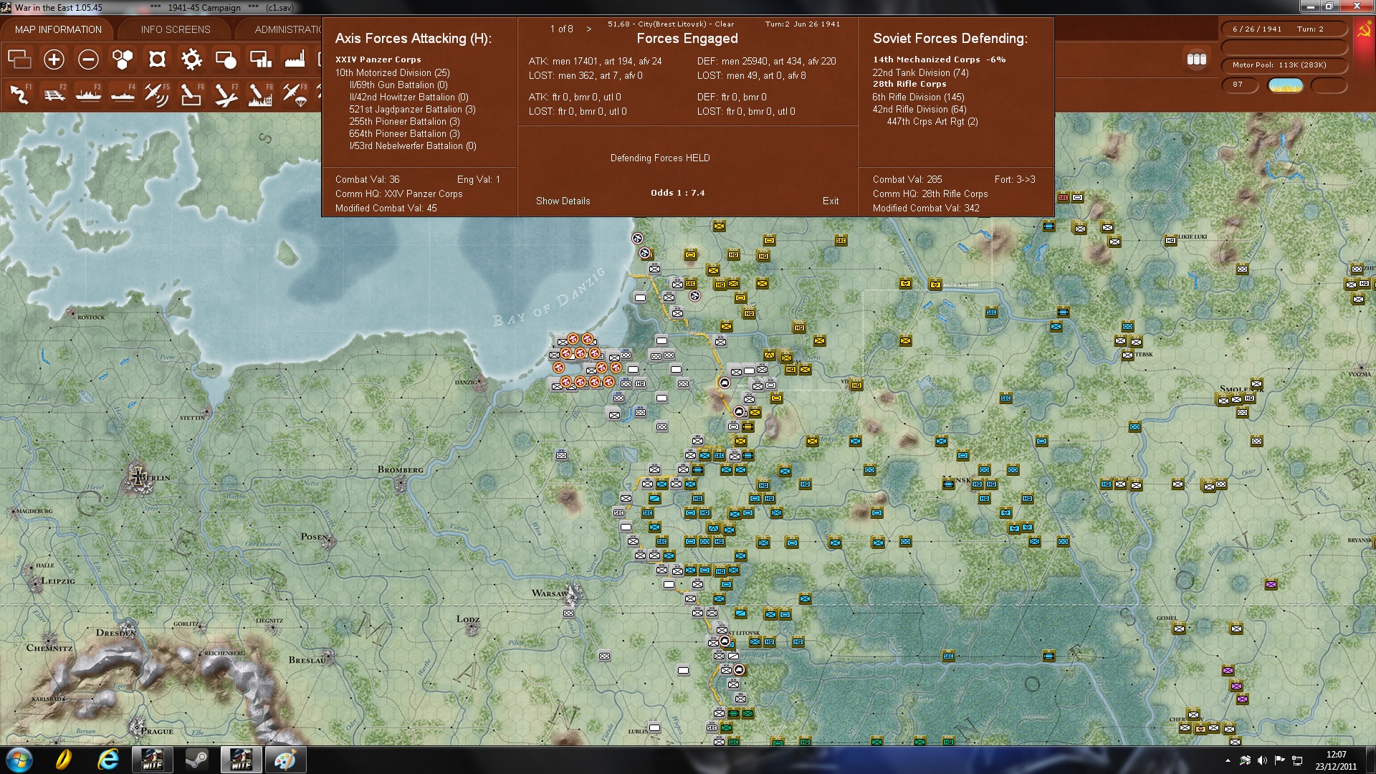Select 10th Motorized Division in attackers list
Viewport: 1376px width, 774px height.
coord(393,72)
